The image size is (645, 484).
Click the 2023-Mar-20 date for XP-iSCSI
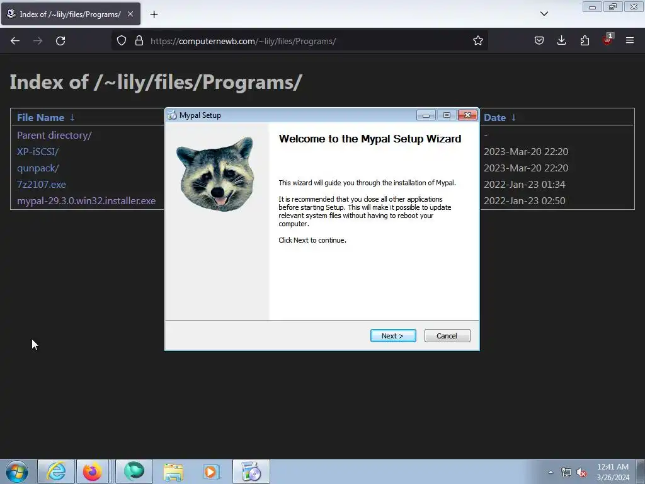coord(526,152)
